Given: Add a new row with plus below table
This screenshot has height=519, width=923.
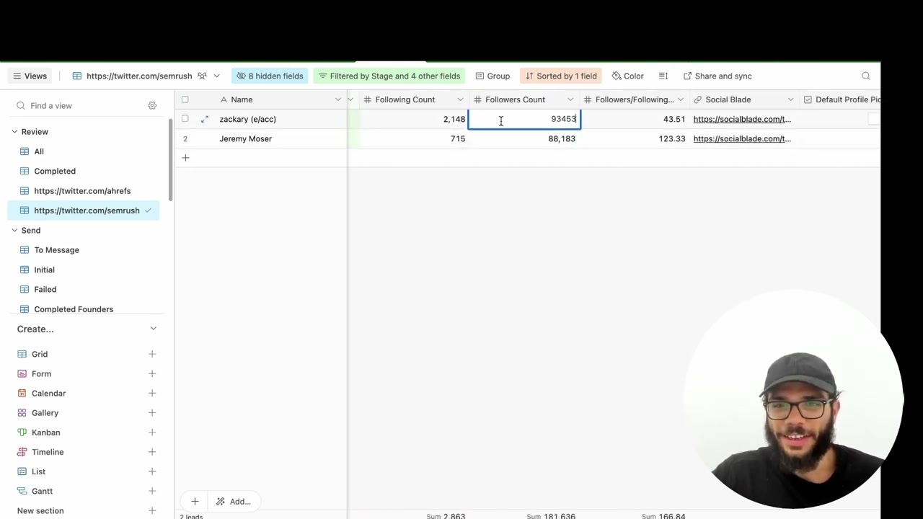Looking at the screenshot, I should [x=185, y=158].
